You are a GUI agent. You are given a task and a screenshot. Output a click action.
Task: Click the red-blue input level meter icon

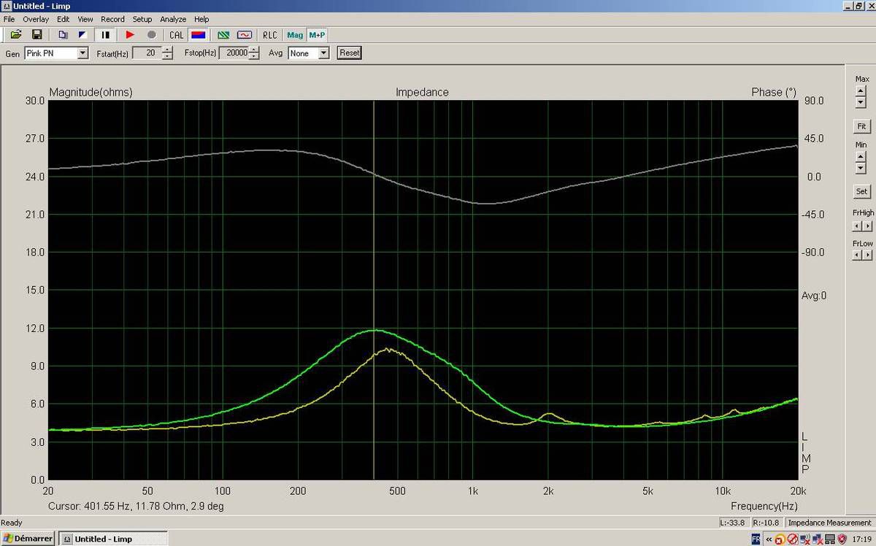pos(197,34)
